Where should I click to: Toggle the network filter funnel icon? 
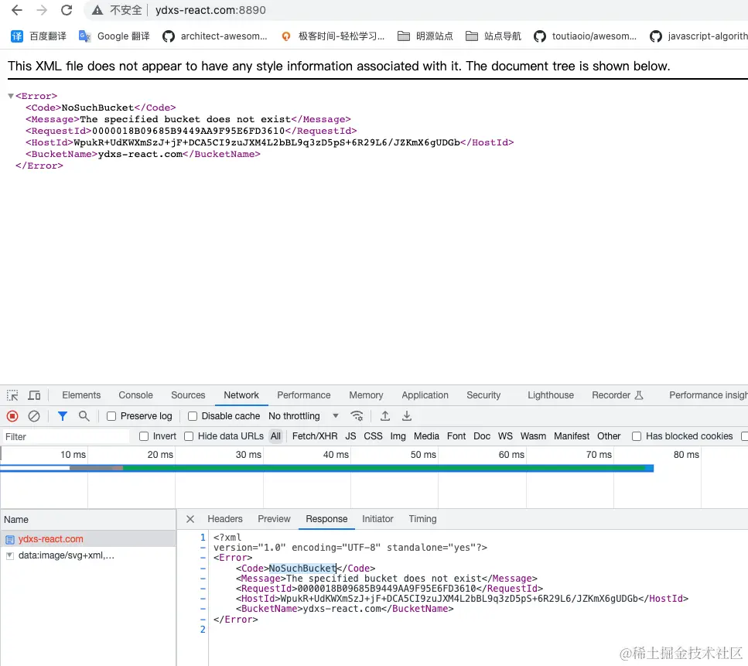(62, 416)
